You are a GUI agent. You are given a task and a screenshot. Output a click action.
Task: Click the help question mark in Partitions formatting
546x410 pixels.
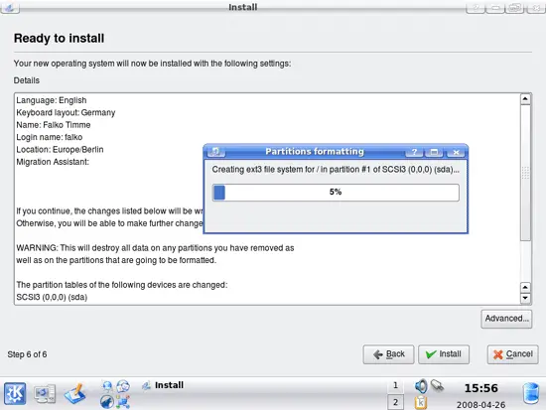tap(414, 152)
